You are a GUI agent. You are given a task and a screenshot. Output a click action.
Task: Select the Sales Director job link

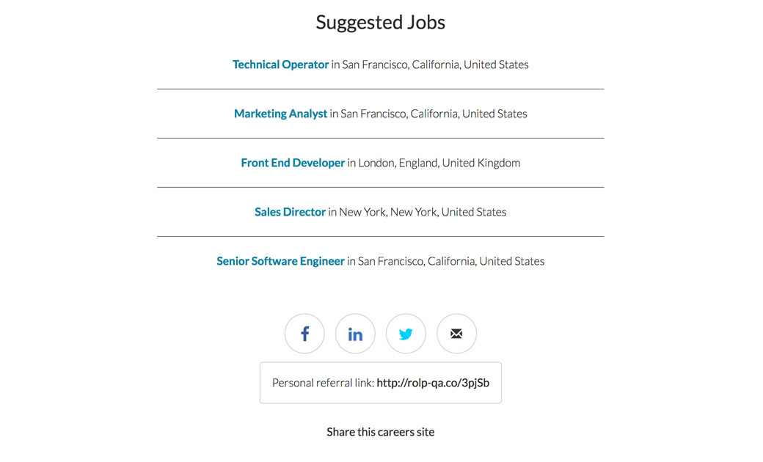[290, 212]
